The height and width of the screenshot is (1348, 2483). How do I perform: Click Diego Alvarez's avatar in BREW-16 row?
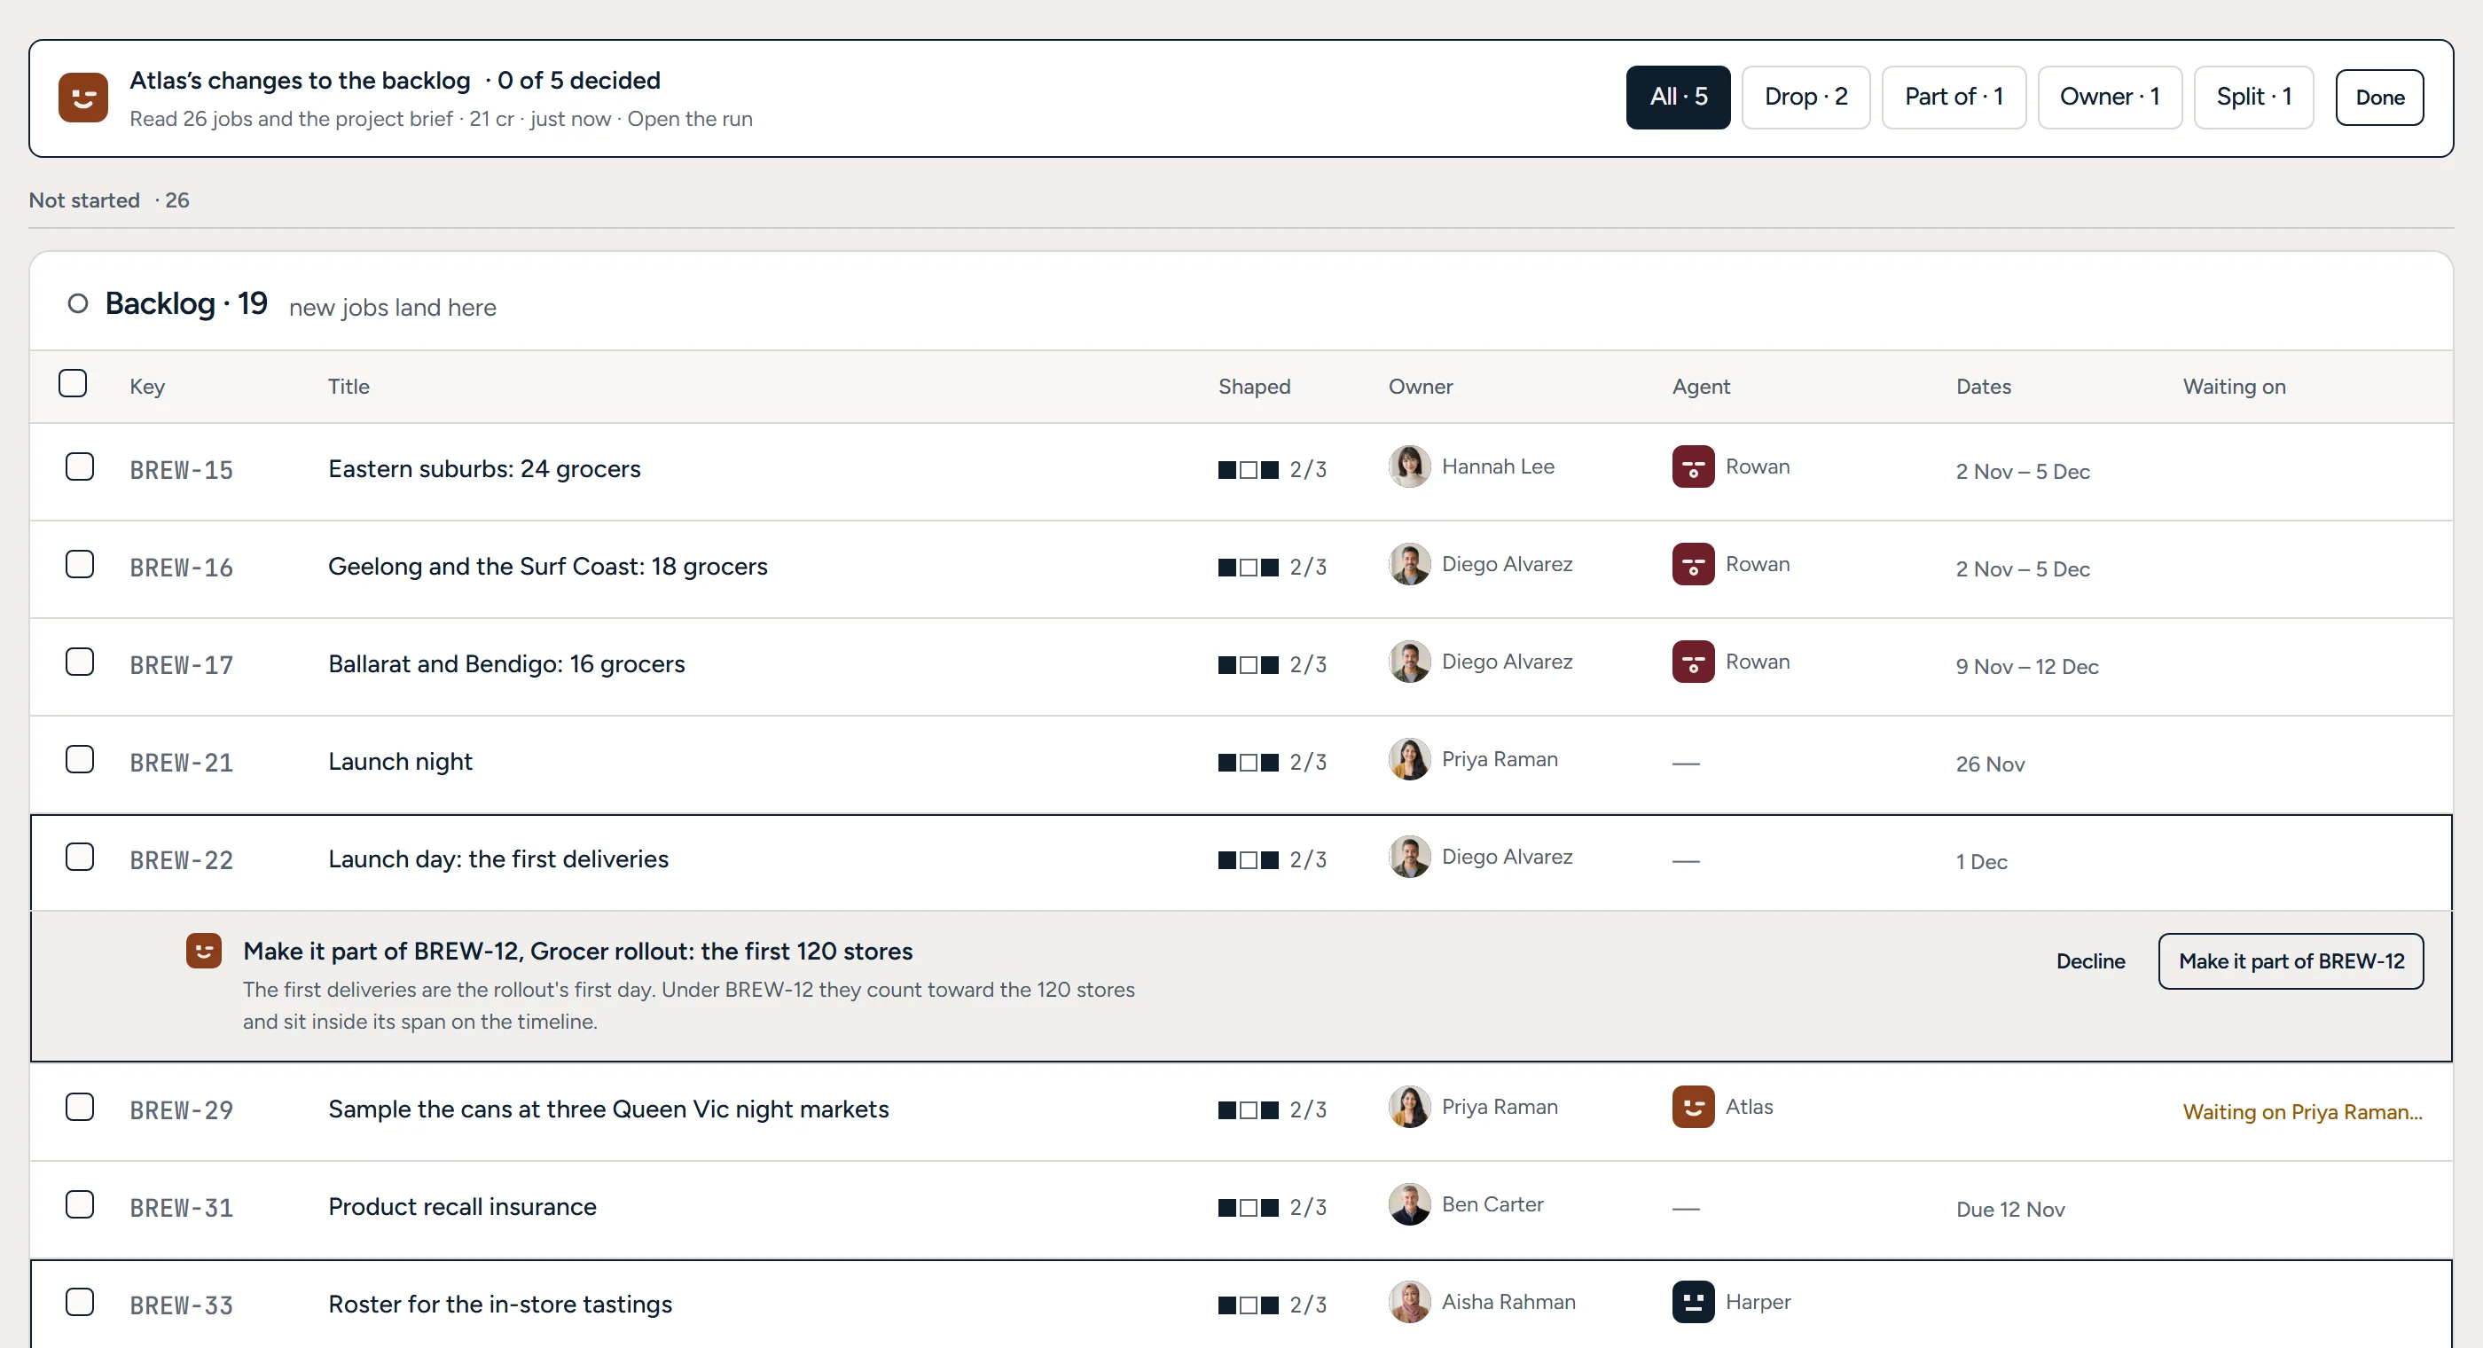click(x=1409, y=564)
